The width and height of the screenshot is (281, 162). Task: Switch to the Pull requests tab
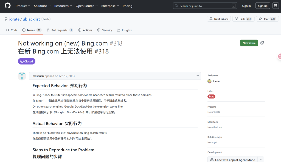60,30
